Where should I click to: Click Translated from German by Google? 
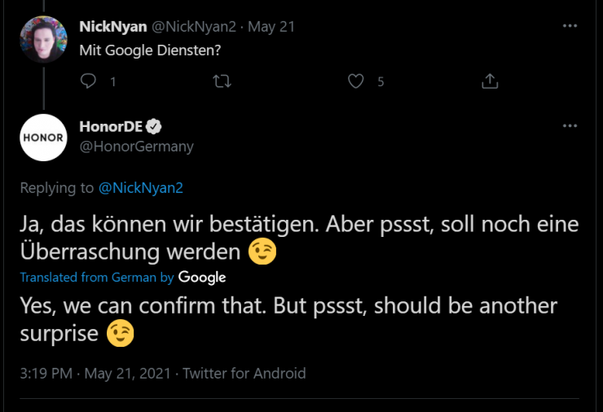tap(96, 278)
